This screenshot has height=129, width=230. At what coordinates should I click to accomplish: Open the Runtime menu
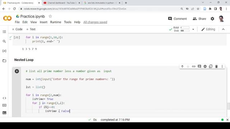(56, 22)
